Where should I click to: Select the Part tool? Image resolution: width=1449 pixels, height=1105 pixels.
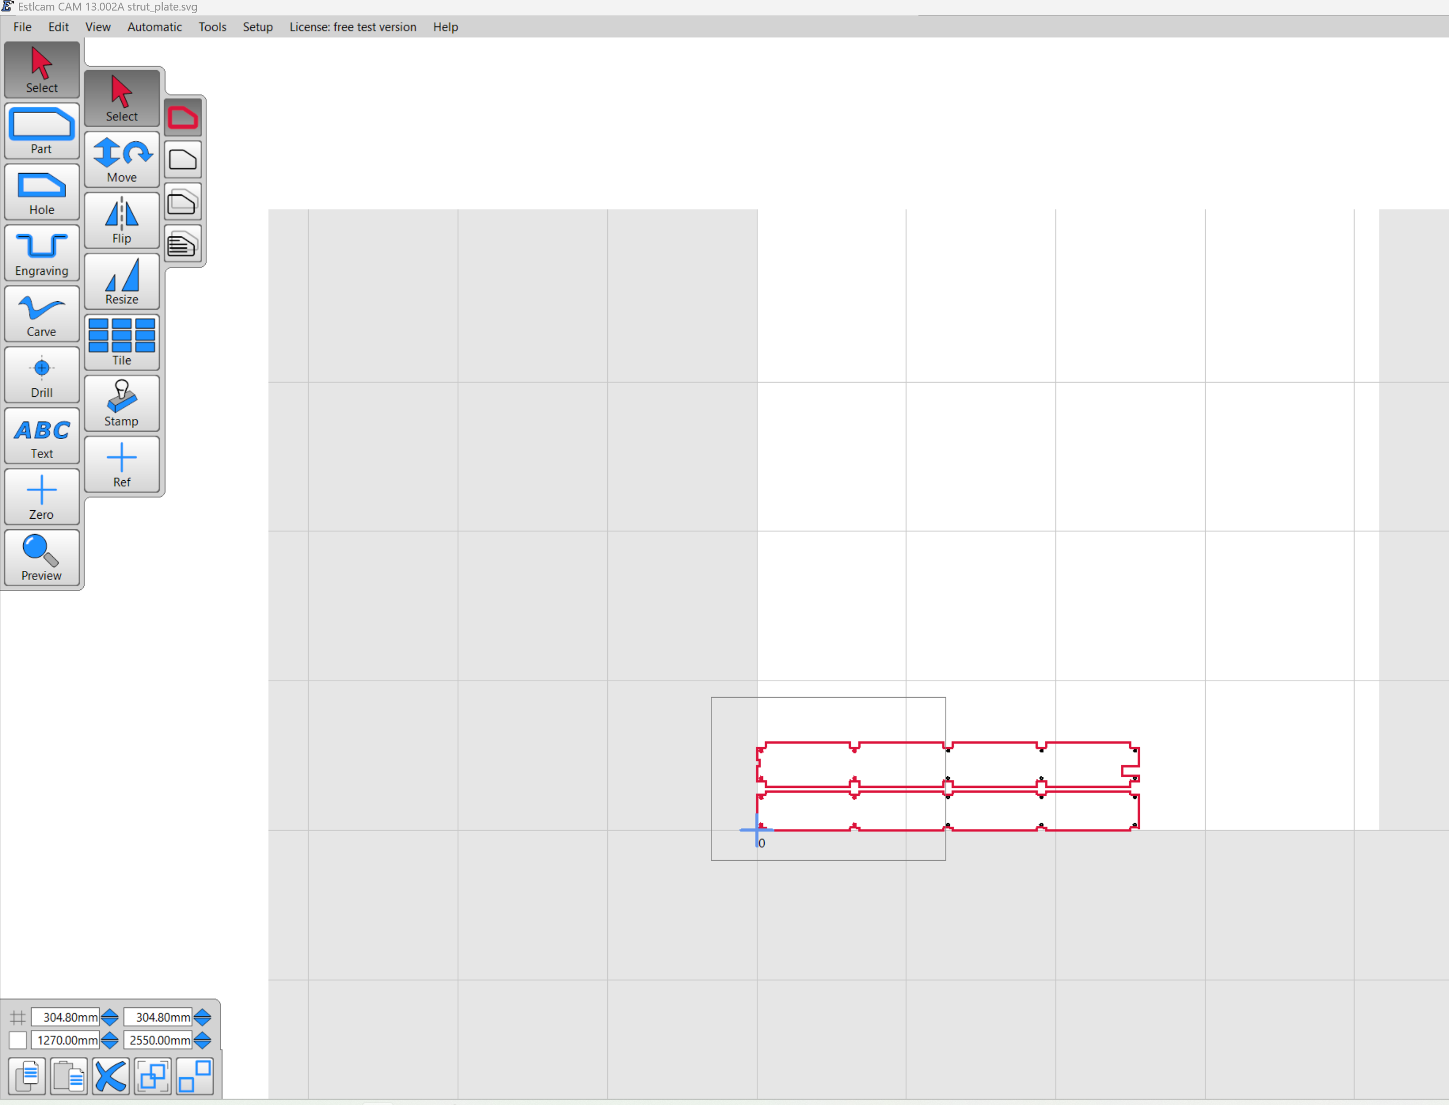tap(42, 131)
